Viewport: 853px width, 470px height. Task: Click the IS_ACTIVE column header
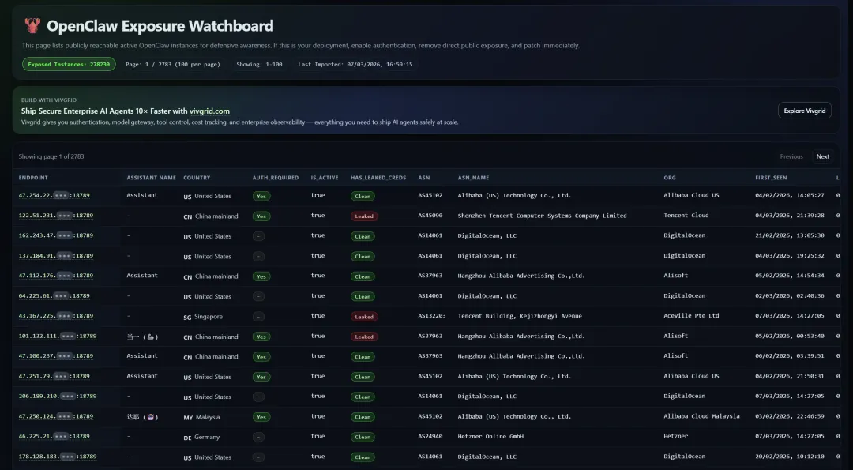[325, 178]
